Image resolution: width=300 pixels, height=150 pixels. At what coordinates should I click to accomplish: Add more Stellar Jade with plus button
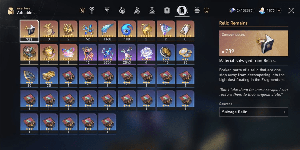tap(279, 10)
